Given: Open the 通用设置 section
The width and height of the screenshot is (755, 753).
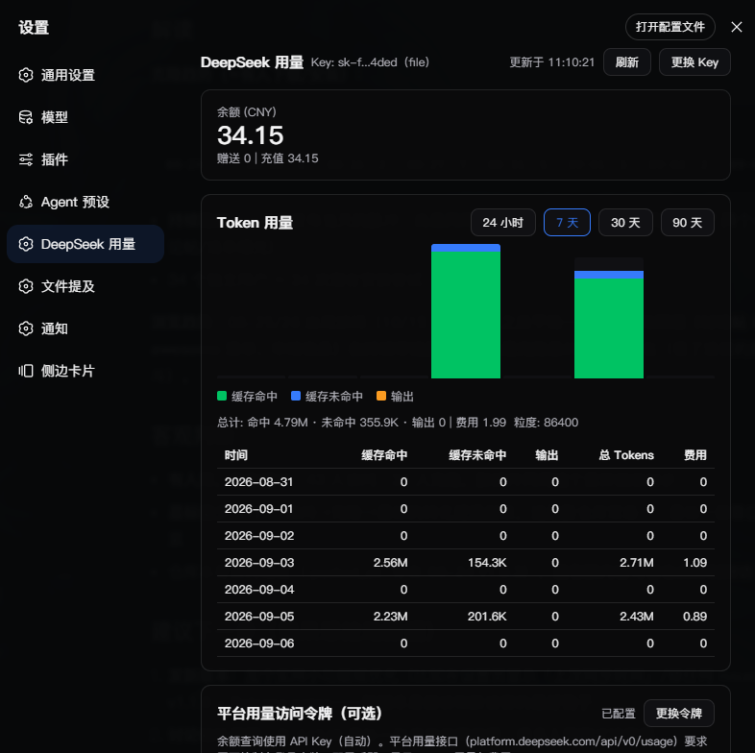Looking at the screenshot, I should (x=85, y=75).
